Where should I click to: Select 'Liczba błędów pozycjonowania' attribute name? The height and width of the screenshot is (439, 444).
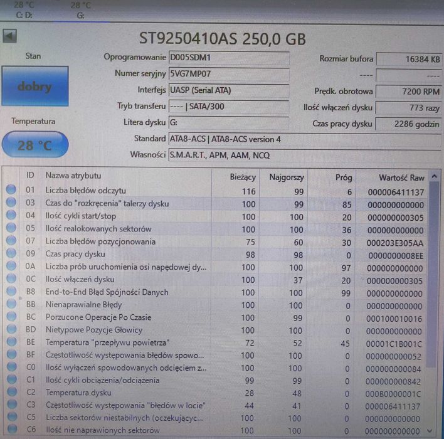[100, 241]
